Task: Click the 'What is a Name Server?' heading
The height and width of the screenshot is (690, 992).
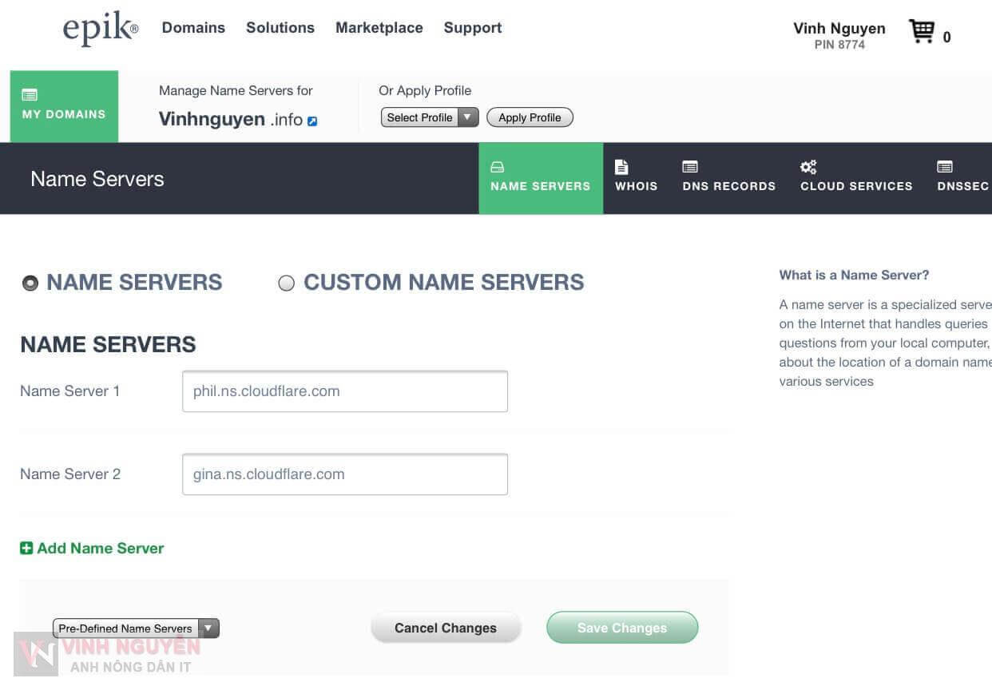Action: tap(855, 275)
